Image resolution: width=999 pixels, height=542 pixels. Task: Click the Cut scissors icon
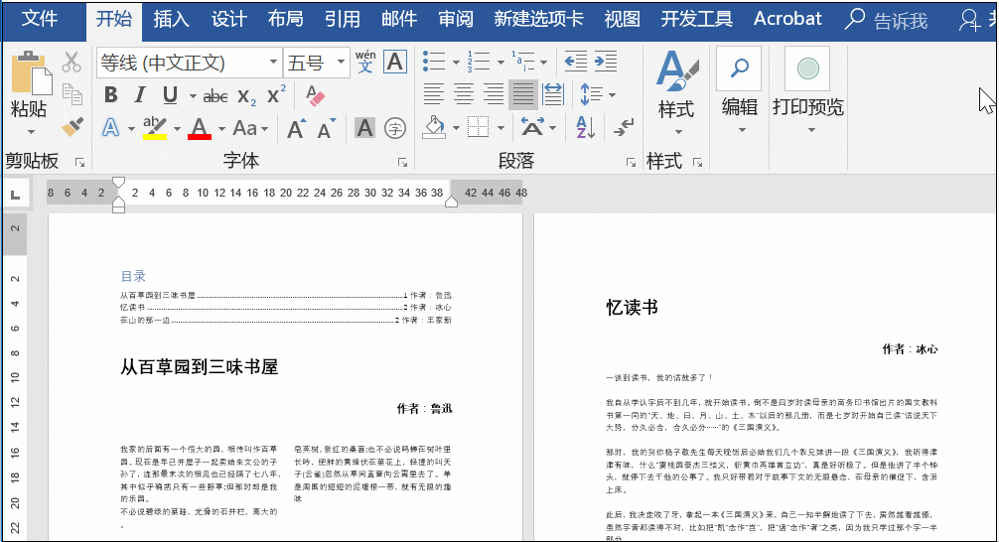tap(71, 63)
